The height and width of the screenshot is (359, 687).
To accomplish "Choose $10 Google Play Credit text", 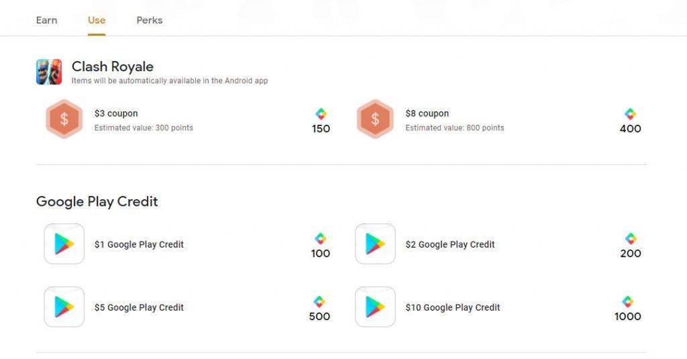I will click(453, 307).
